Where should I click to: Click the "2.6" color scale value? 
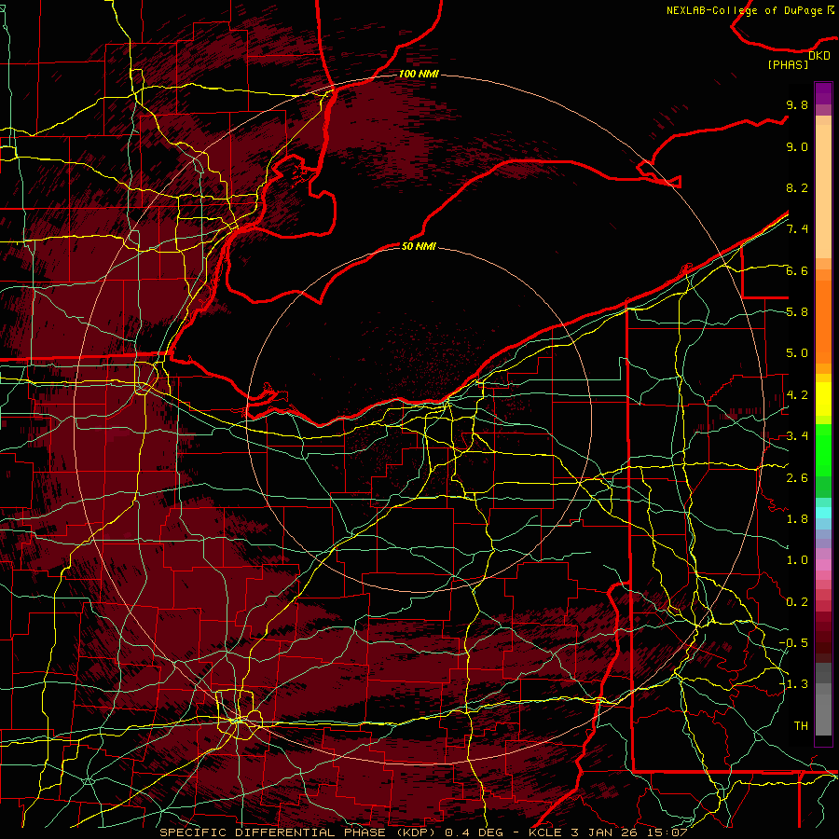[x=797, y=477]
